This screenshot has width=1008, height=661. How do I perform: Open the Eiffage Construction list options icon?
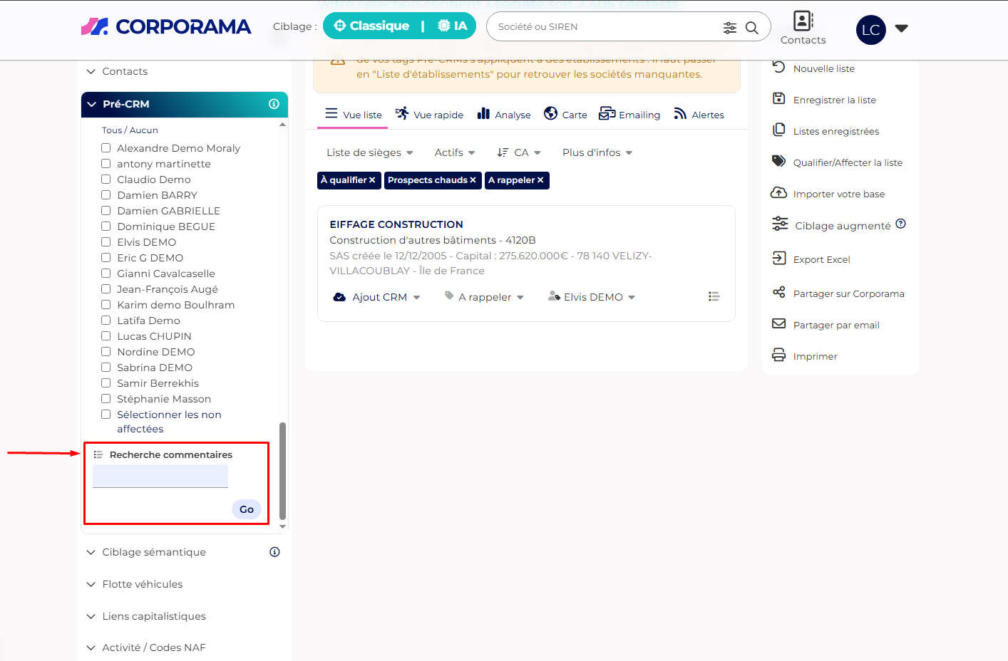tap(714, 296)
